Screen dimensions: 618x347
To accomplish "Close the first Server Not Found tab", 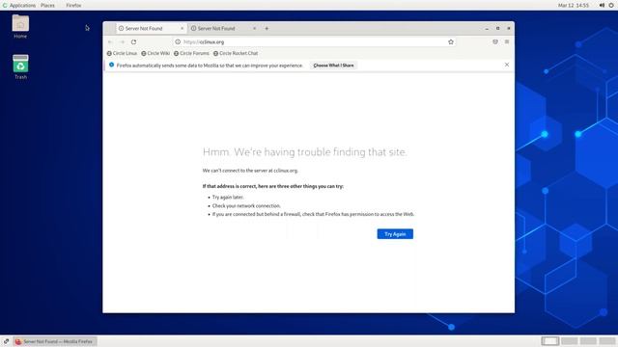I will pos(182,28).
